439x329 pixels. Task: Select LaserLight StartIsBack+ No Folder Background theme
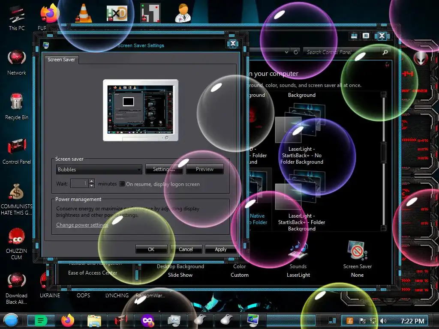pos(301,134)
